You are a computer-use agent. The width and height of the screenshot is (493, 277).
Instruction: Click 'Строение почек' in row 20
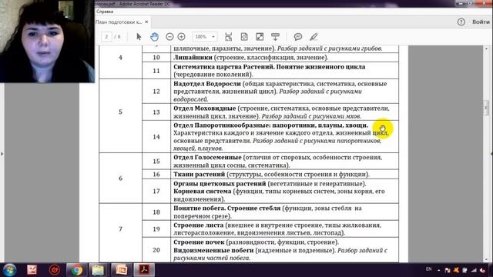point(199,242)
